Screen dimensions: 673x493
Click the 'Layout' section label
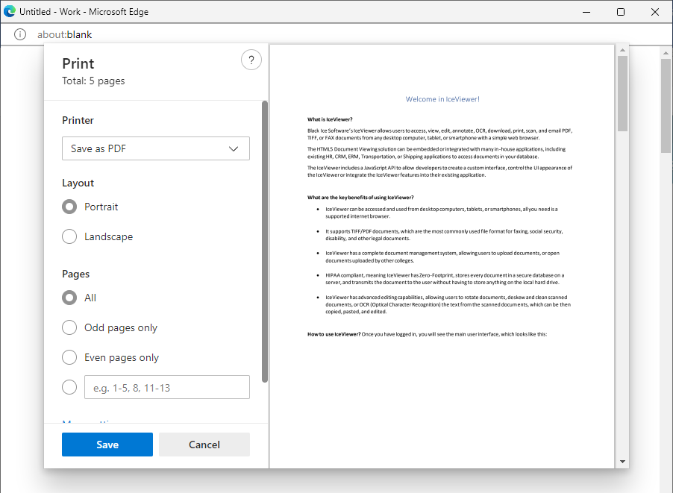(78, 183)
